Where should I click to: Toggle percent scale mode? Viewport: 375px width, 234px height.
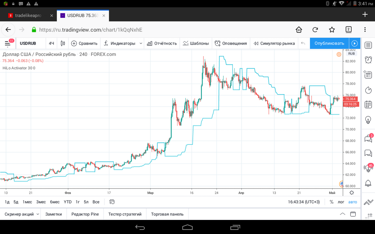tap(331, 202)
